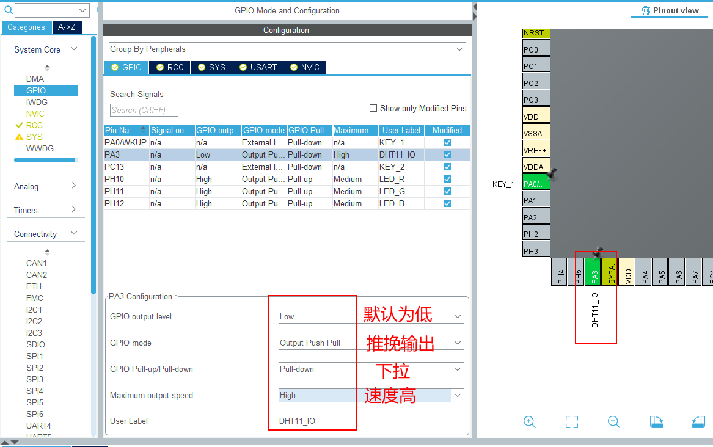Click the PA3 pin on the chip
713x447 pixels.
point(593,272)
